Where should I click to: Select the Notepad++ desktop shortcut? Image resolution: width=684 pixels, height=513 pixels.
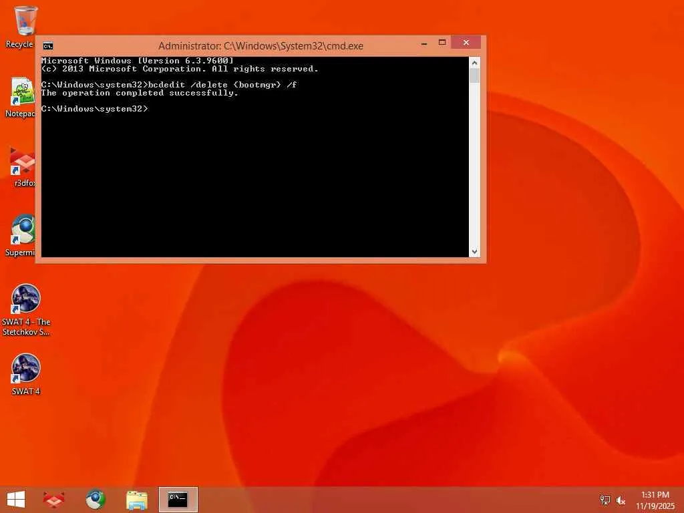tap(22, 97)
